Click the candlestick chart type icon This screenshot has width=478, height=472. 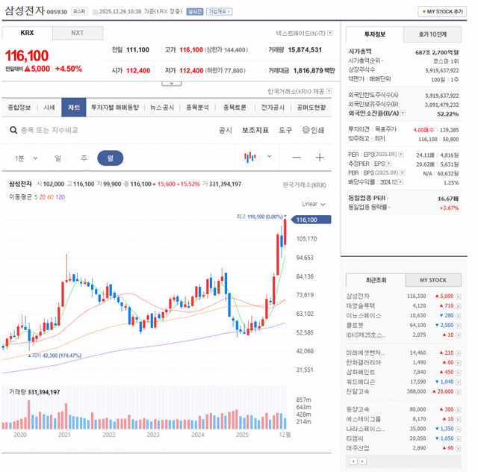(x=249, y=158)
